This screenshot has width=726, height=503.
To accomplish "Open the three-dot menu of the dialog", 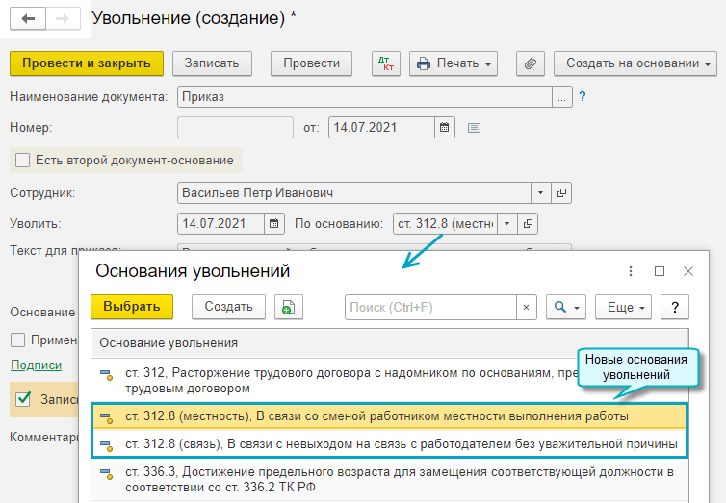I will 631,271.
